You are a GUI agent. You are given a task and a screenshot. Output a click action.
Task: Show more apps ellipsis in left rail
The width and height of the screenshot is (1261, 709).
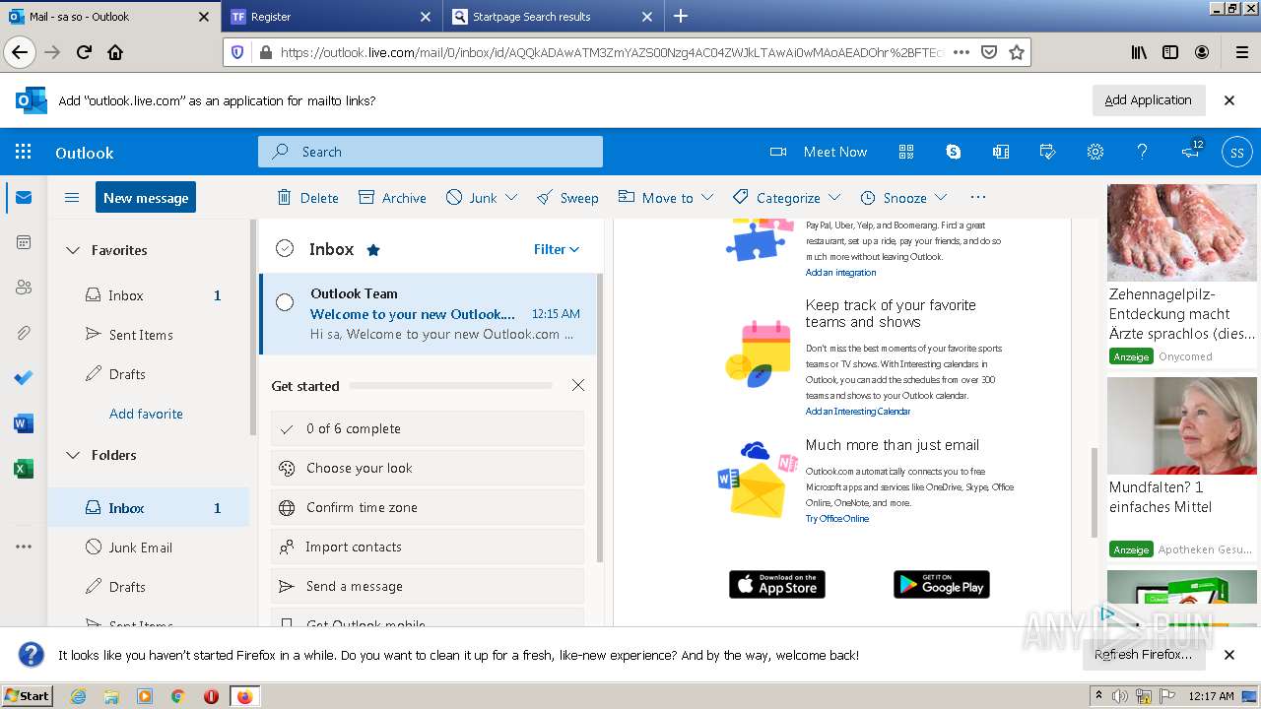(24, 547)
